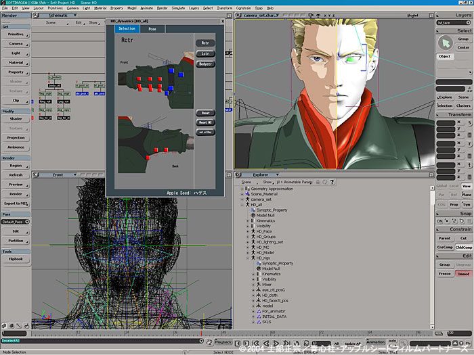Go to first frame in playback controls
The image size is (474, 355).
point(256,344)
